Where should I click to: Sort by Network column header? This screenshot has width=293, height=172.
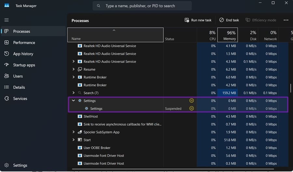tap(268, 35)
